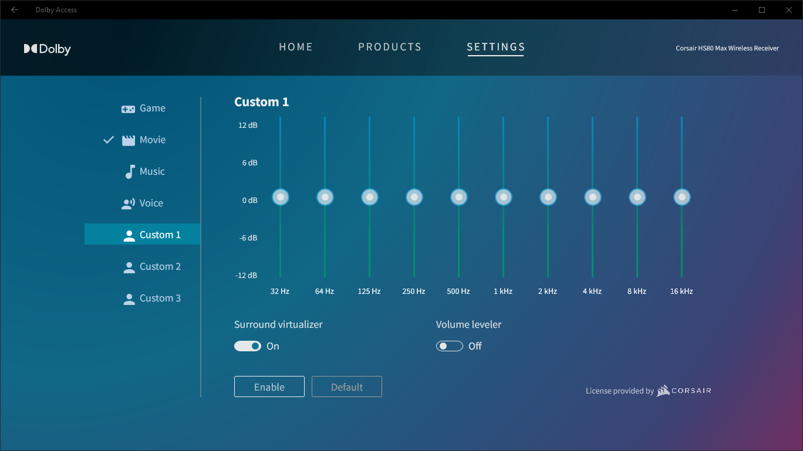Switch to the PRODUCTS tab
Viewport: 803px width, 451px height.
[x=390, y=47]
